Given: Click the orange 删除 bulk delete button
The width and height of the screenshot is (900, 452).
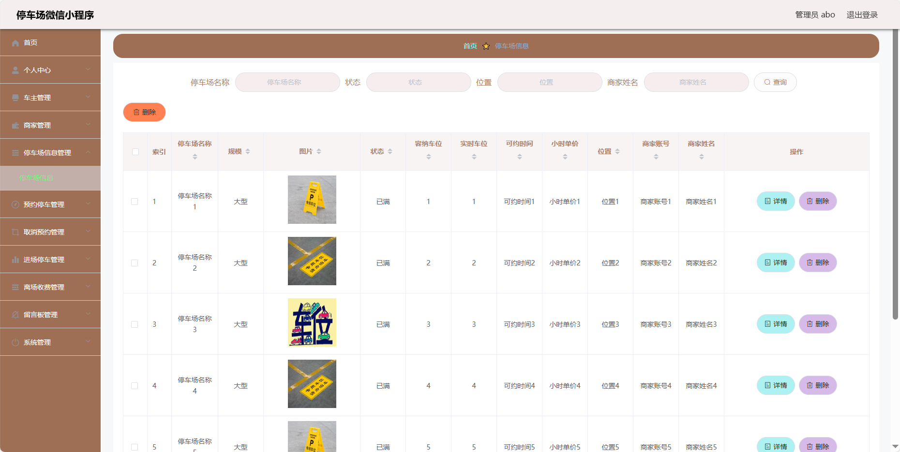Looking at the screenshot, I should [x=144, y=112].
